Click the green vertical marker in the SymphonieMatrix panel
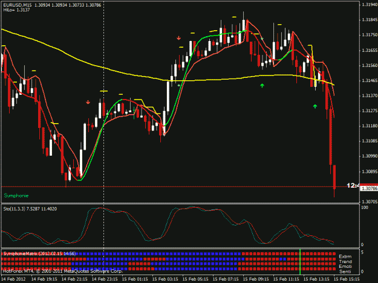378x283 pixels. point(300,262)
